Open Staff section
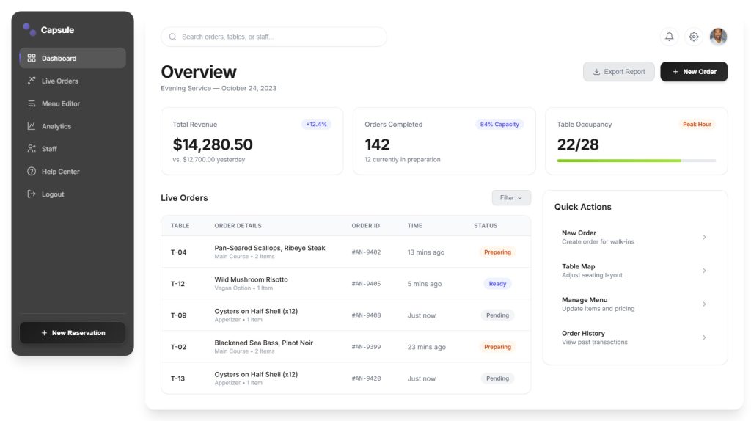This screenshot has width=751, height=421. [73, 148]
